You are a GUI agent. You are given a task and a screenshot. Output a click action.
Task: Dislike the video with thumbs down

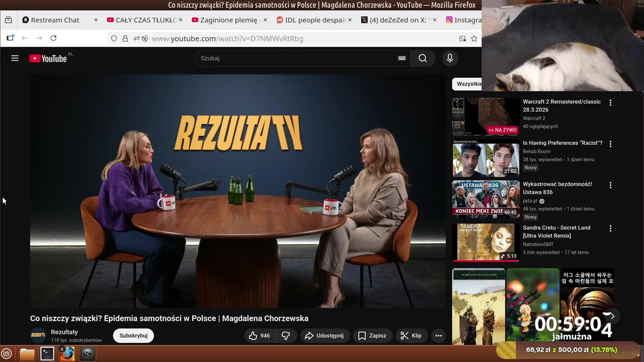[x=286, y=335]
